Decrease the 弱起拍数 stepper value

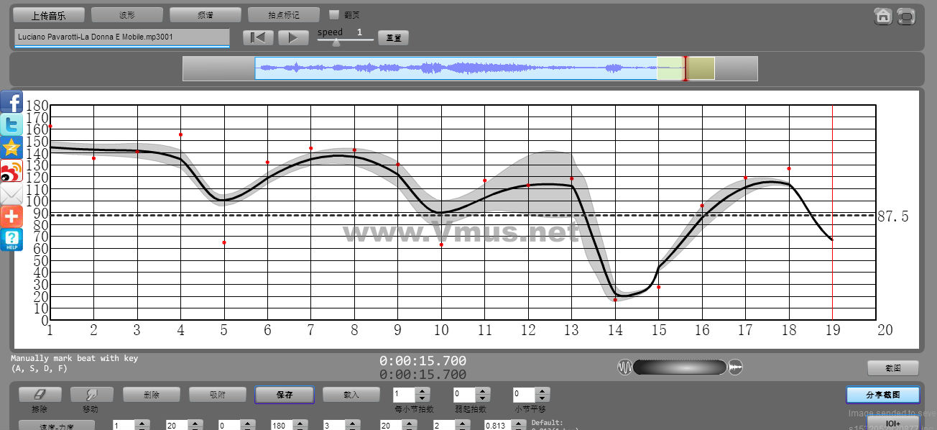[483, 398]
